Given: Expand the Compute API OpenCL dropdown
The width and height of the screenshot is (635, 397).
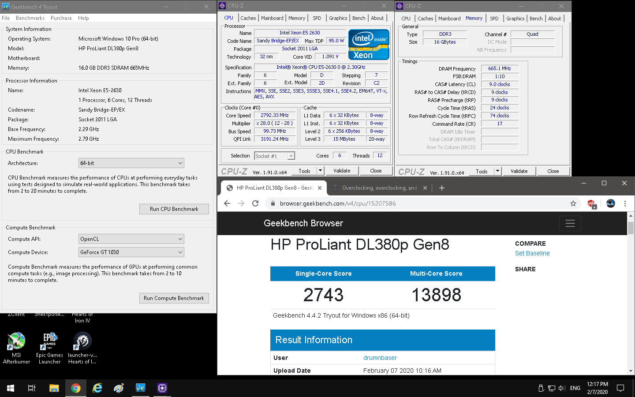Looking at the screenshot, I should pos(131,239).
